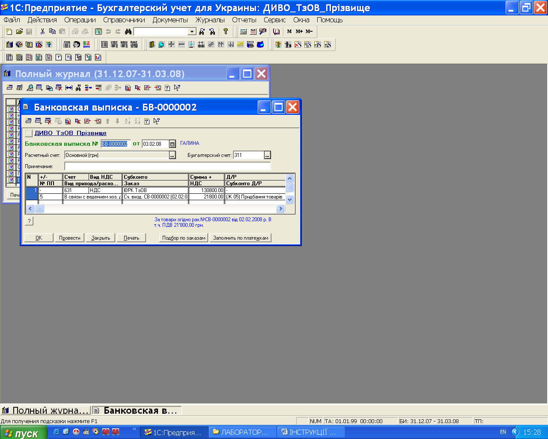Select the 130800.00 amount cell
Viewport: 548px width, 439px height.
point(206,190)
